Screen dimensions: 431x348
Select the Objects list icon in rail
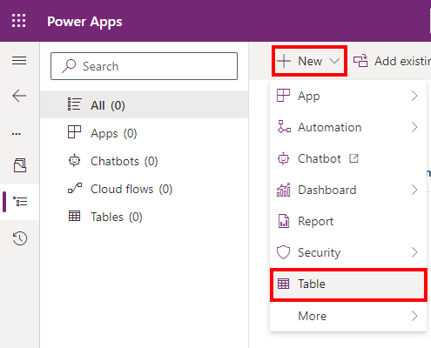[x=20, y=202]
